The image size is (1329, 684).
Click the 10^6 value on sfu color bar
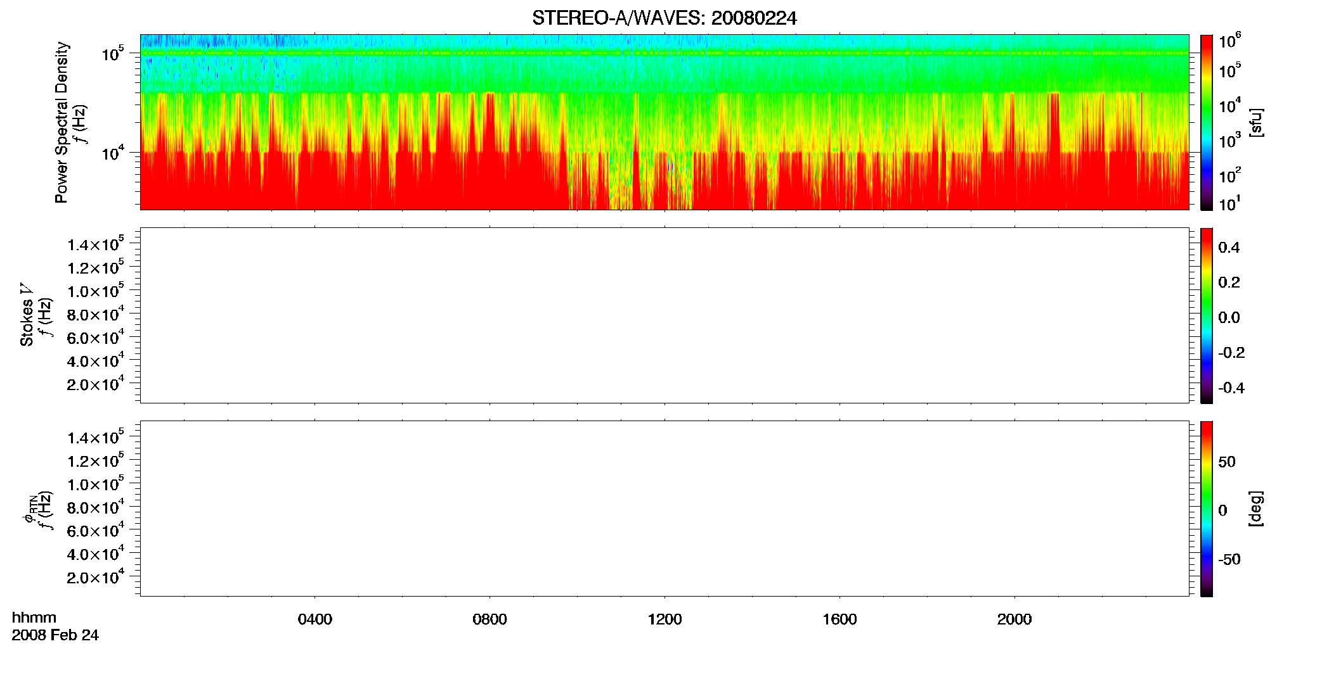coord(1230,41)
